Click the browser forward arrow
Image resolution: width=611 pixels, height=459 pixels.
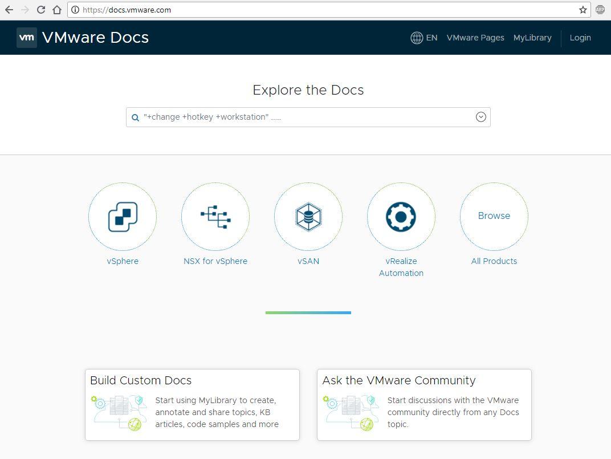tap(25, 10)
